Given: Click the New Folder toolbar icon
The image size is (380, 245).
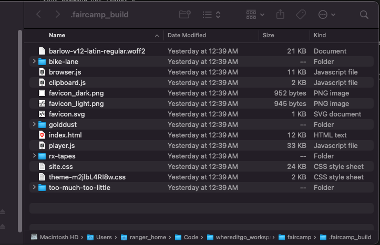Looking at the screenshot, I should pos(185,15).
